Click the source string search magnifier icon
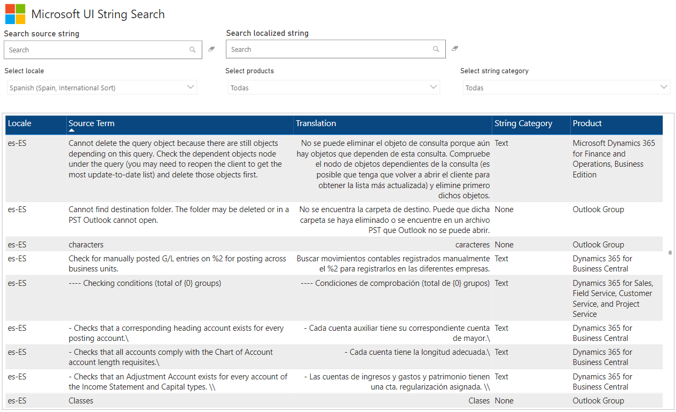Screen dimensions: 676x412 point(192,49)
